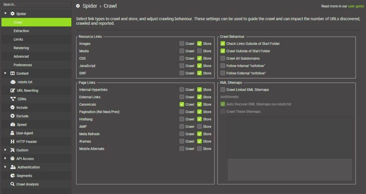366x194 pixels.
Task: Enable Crawl Linked XML Sitemaps
Action: [223, 90]
